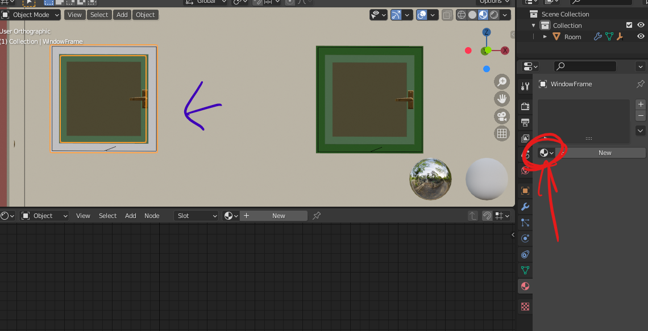
Task: Click the remove material slot minus button
Action: [641, 116]
